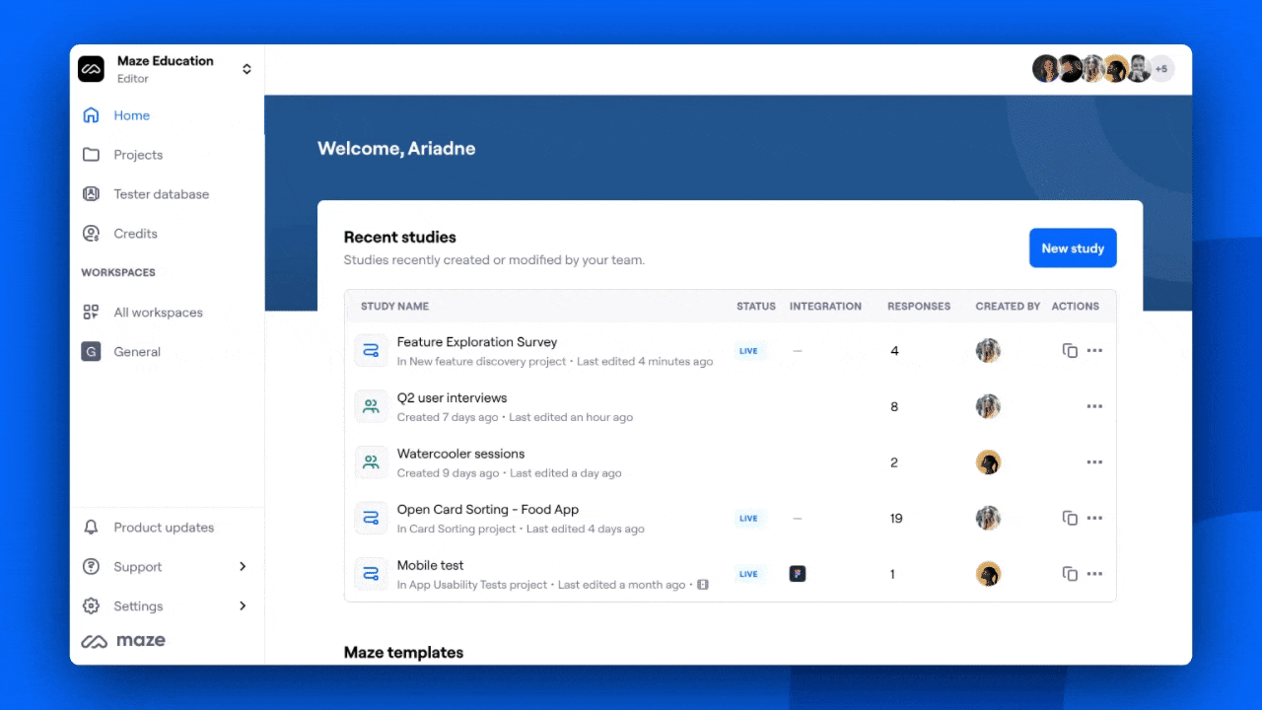This screenshot has width=1262, height=710.
Task: Click the LIVE badge on Open Card Sorting
Action: pyautogui.click(x=748, y=518)
